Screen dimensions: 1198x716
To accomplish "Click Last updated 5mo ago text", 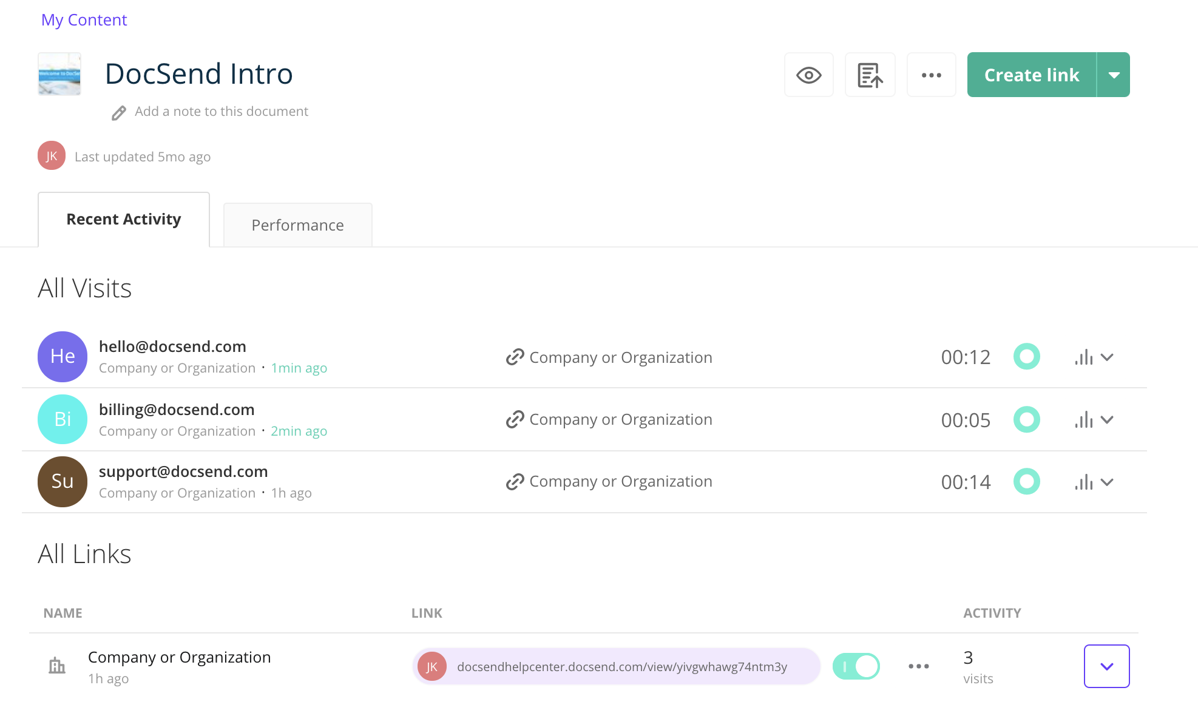I will tap(143, 157).
